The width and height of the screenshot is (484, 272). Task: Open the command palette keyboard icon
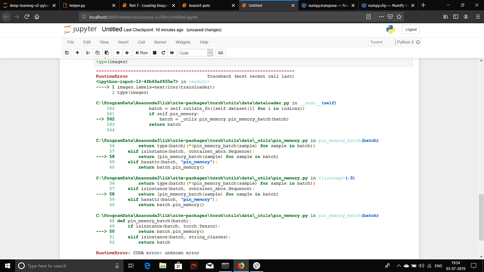click(x=220, y=53)
